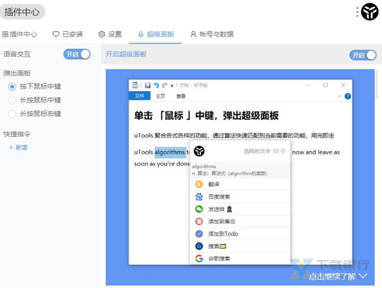This screenshot has width=382, height=288.
Task: Select 按下鼠标中键 radio option
Action: pos(34,86)
